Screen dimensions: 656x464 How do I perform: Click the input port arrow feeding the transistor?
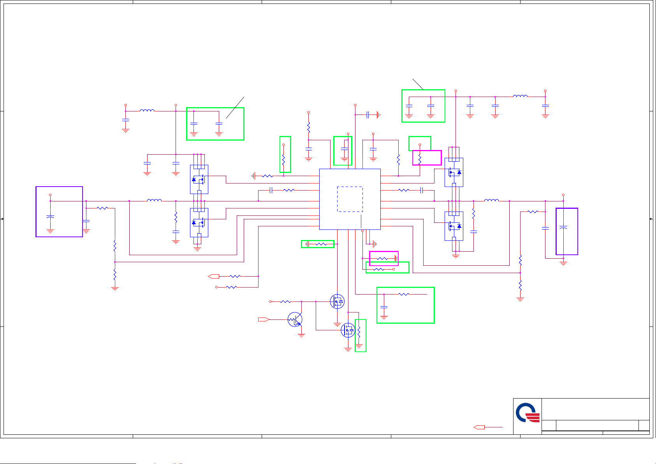(x=264, y=319)
